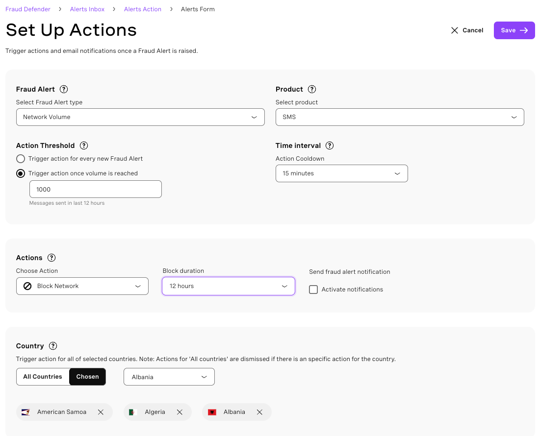Enable the Activate notifications checkbox
Viewport: 539px width, 436px height.
313,290
